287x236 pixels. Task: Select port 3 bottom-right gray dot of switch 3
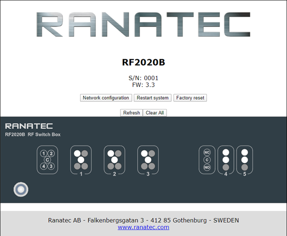pyautogui.click(x=151, y=166)
